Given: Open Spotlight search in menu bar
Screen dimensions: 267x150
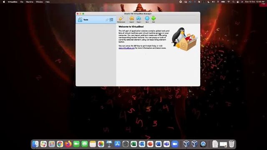Looking at the screenshot, I should pyautogui.click(x=233, y=2).
